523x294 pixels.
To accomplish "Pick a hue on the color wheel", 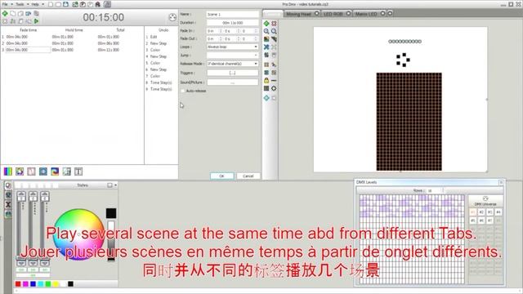I will (x=78, y=234).
